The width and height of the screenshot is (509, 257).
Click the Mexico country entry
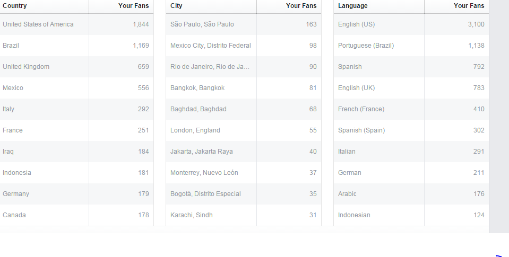pyautogui.click(x=13, y=88)
